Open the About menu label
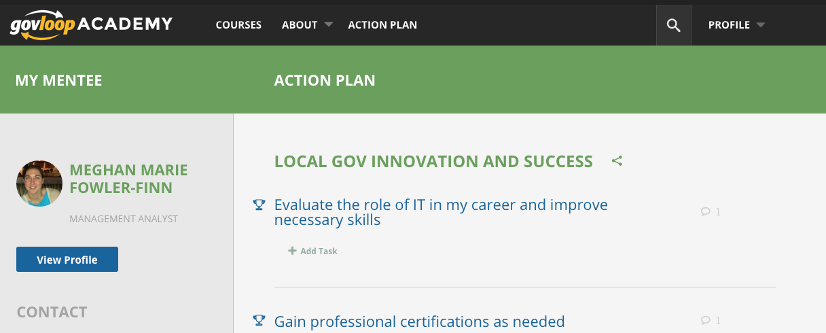The width and height of the screenshot is (826, 333). [300, 25]
